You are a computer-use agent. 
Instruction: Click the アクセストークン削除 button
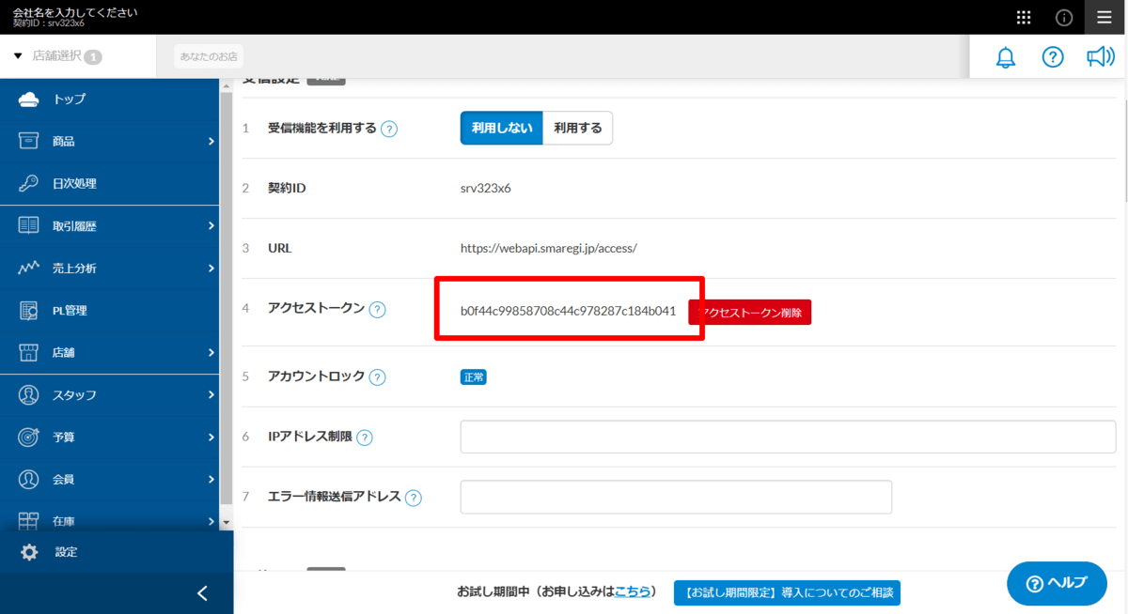coord(749,313)
